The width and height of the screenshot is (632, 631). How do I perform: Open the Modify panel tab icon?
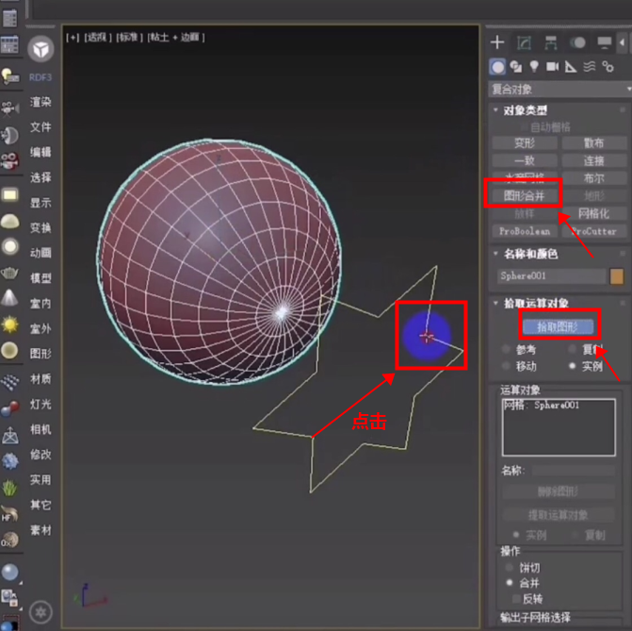tap(524, 42)
